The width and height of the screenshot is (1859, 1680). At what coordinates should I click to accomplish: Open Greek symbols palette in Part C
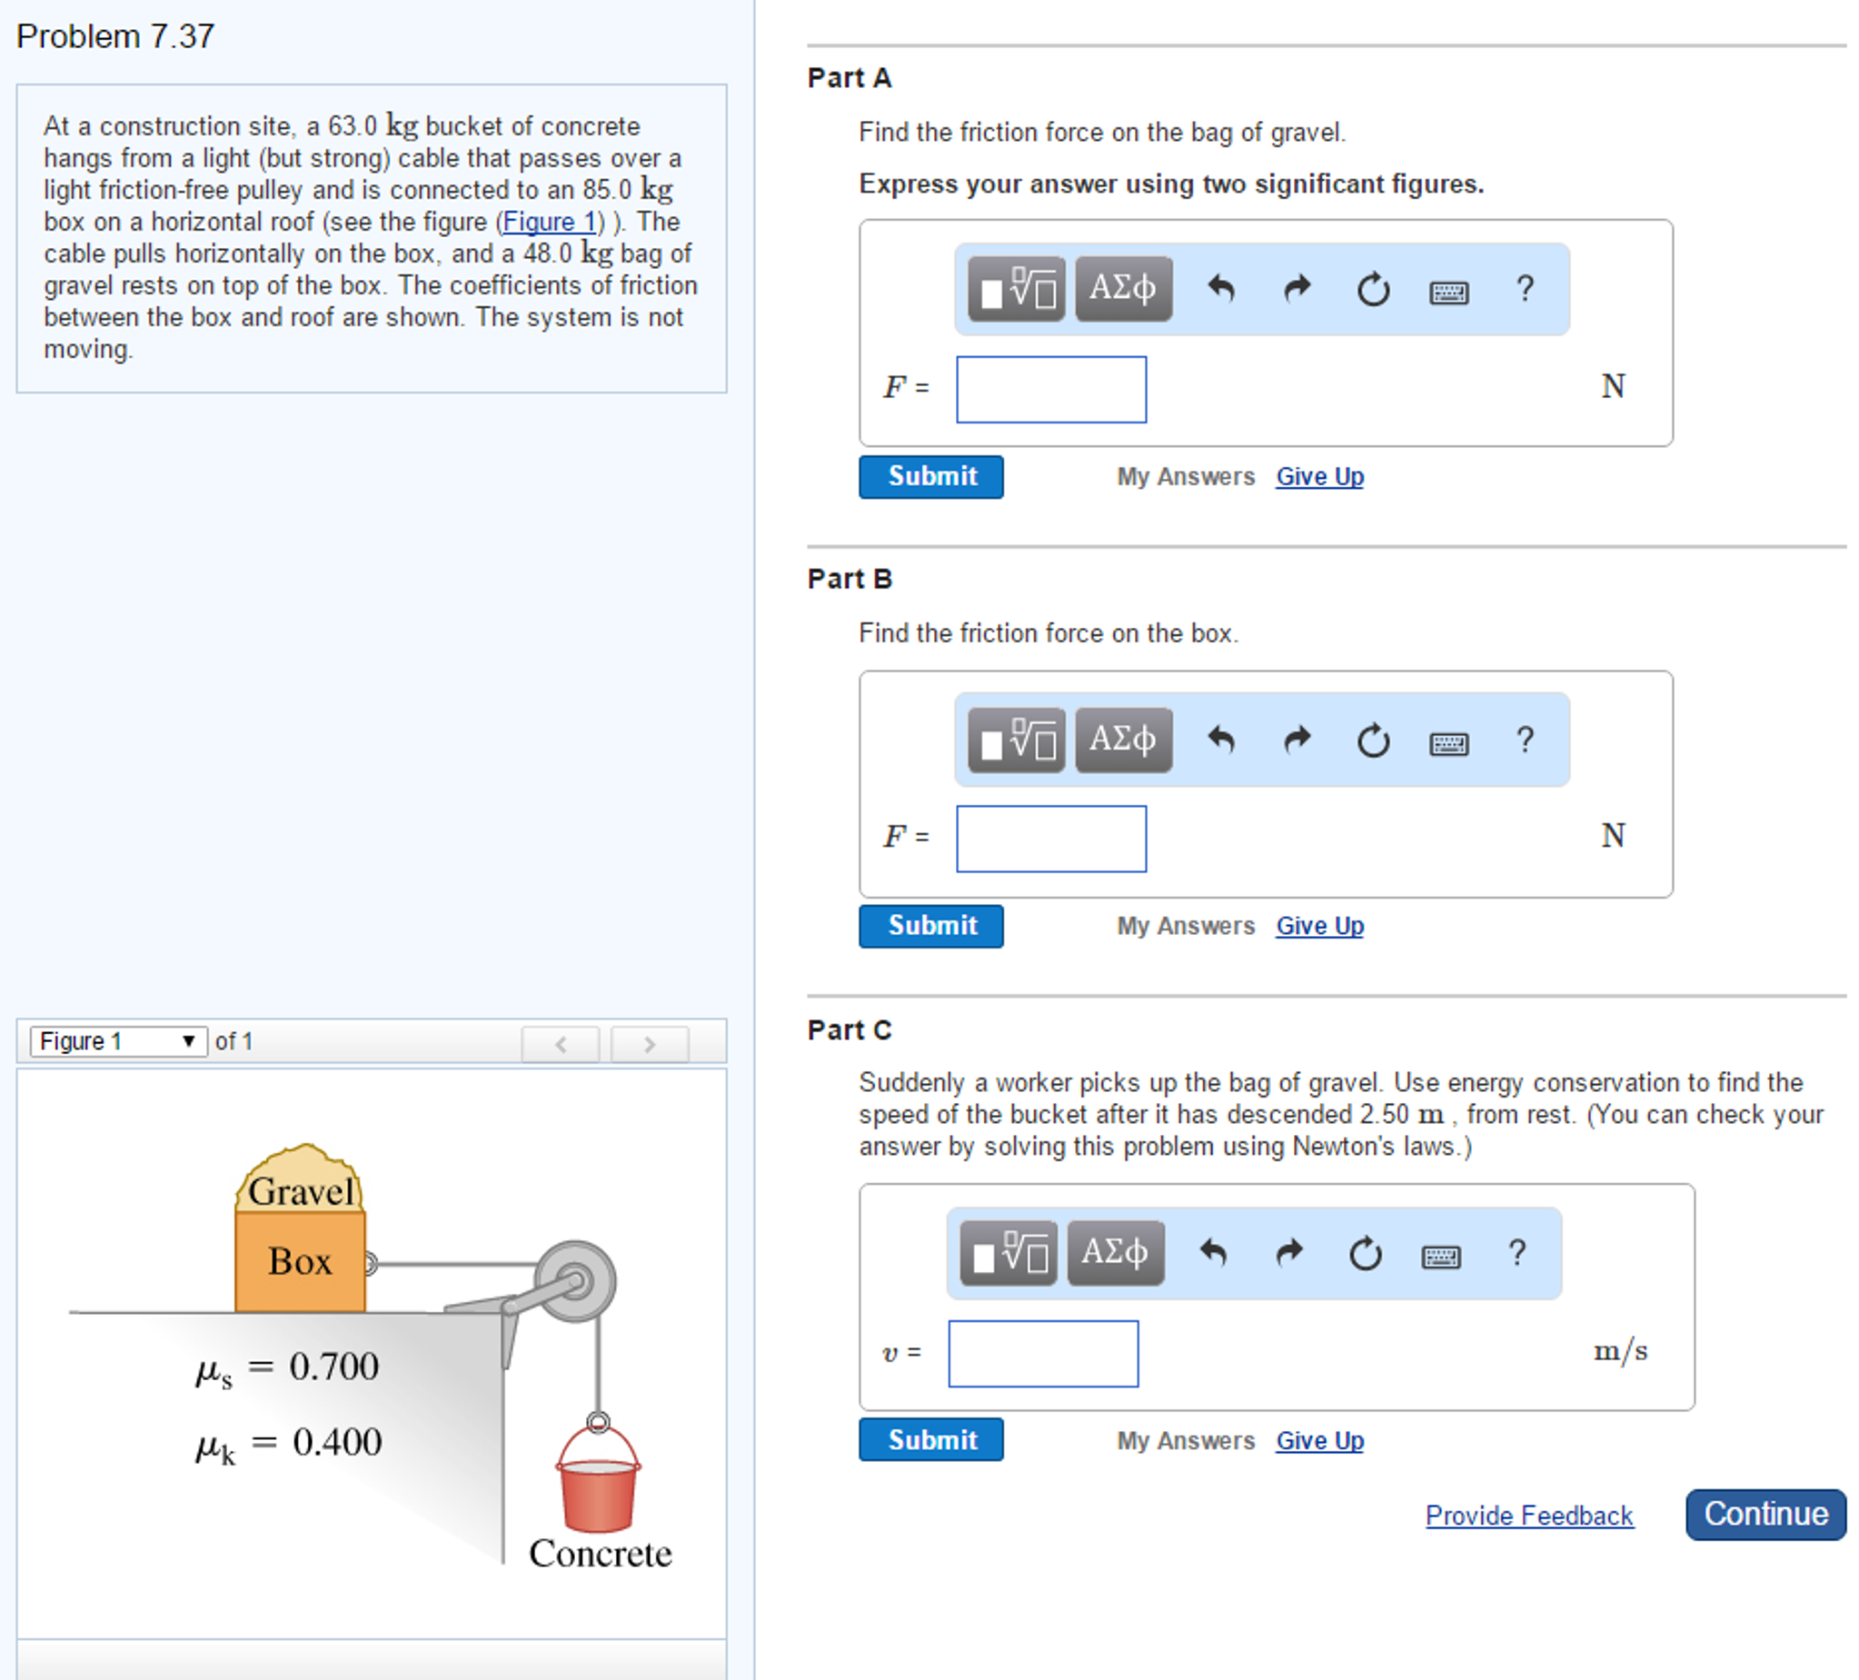(1115, 1253)
